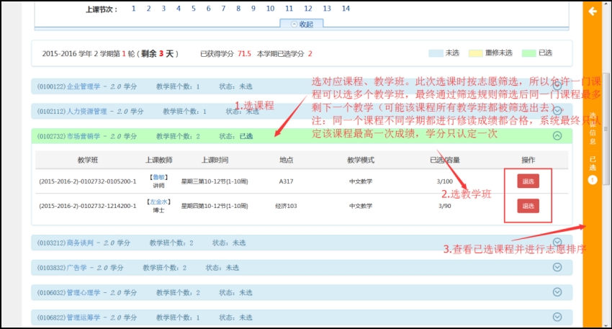Select class period 14 in 上课节次
This screenshot has height=329, width=612.
346,9
